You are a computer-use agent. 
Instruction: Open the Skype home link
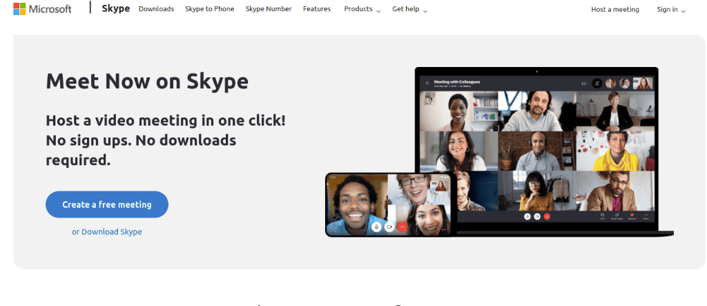tap(116, 8)
